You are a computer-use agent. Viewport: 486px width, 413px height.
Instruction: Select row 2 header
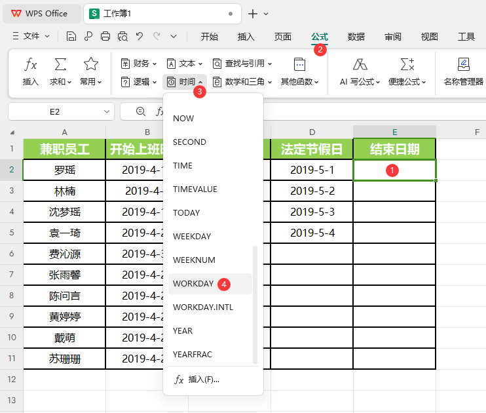(x=12, y=170)
